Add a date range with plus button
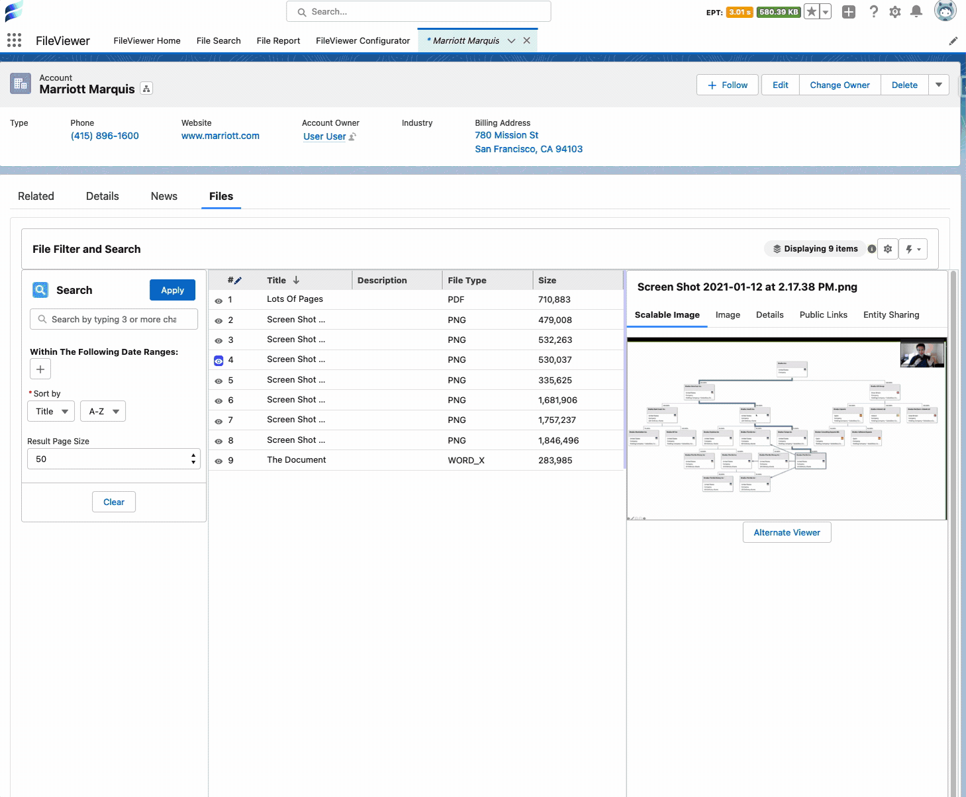The image size is (966, 797). [x=40, y=369]
